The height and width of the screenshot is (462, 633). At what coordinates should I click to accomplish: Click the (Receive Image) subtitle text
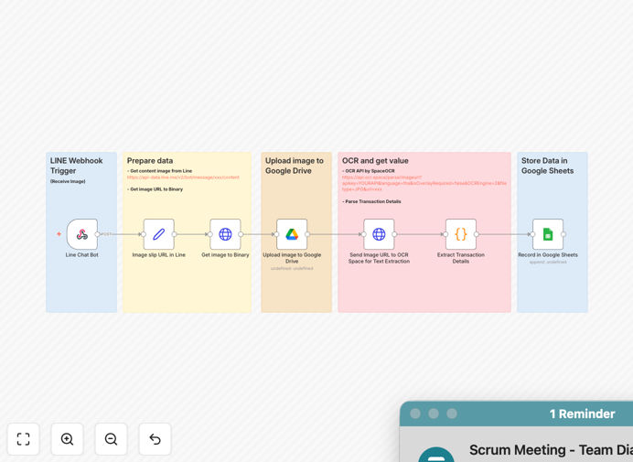coord(68,181)
